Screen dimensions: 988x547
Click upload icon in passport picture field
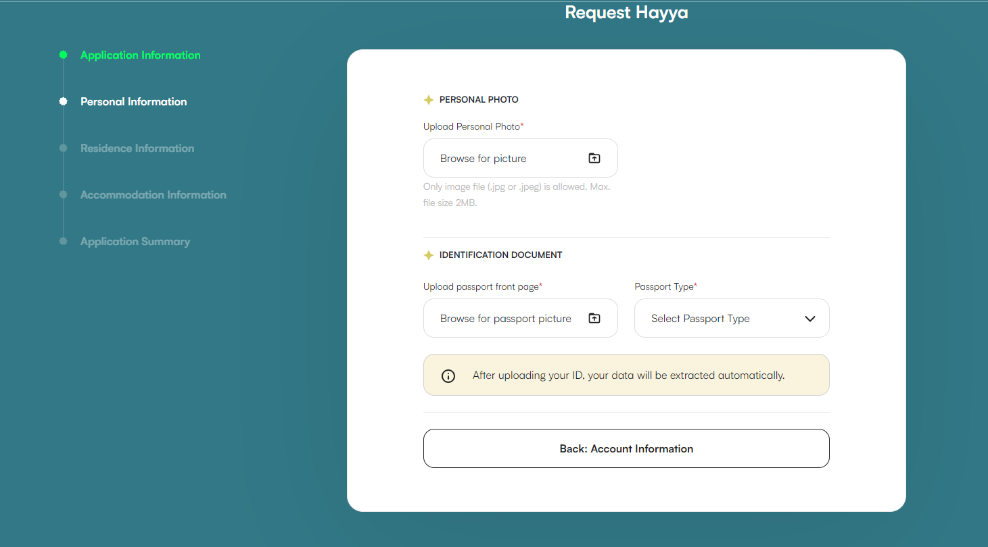click(x=594, y=318)
